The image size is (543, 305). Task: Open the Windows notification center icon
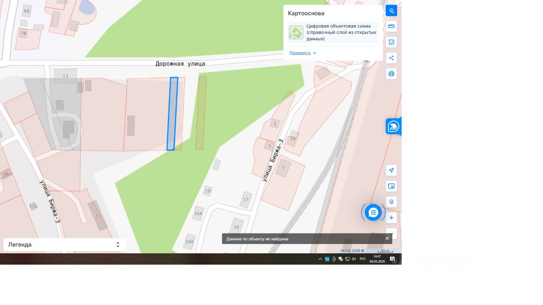(393, 259)
